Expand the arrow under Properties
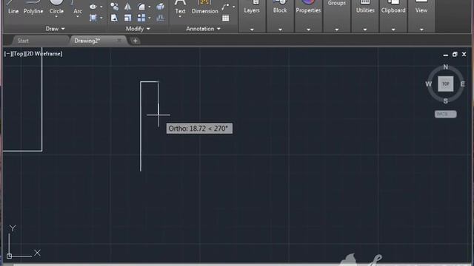Screen dimensions: 474x266 pos(308,30)
